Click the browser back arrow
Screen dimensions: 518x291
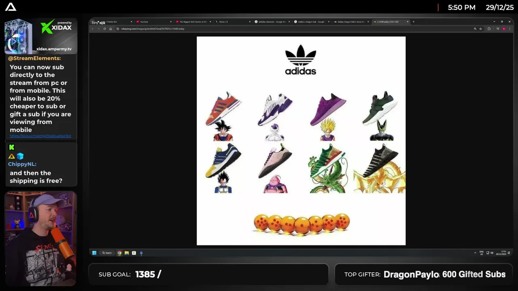click(x=93, y=29)
